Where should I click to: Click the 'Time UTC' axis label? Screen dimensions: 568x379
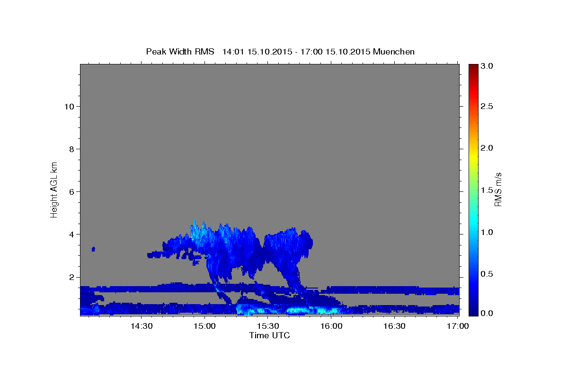click(269, 335)
